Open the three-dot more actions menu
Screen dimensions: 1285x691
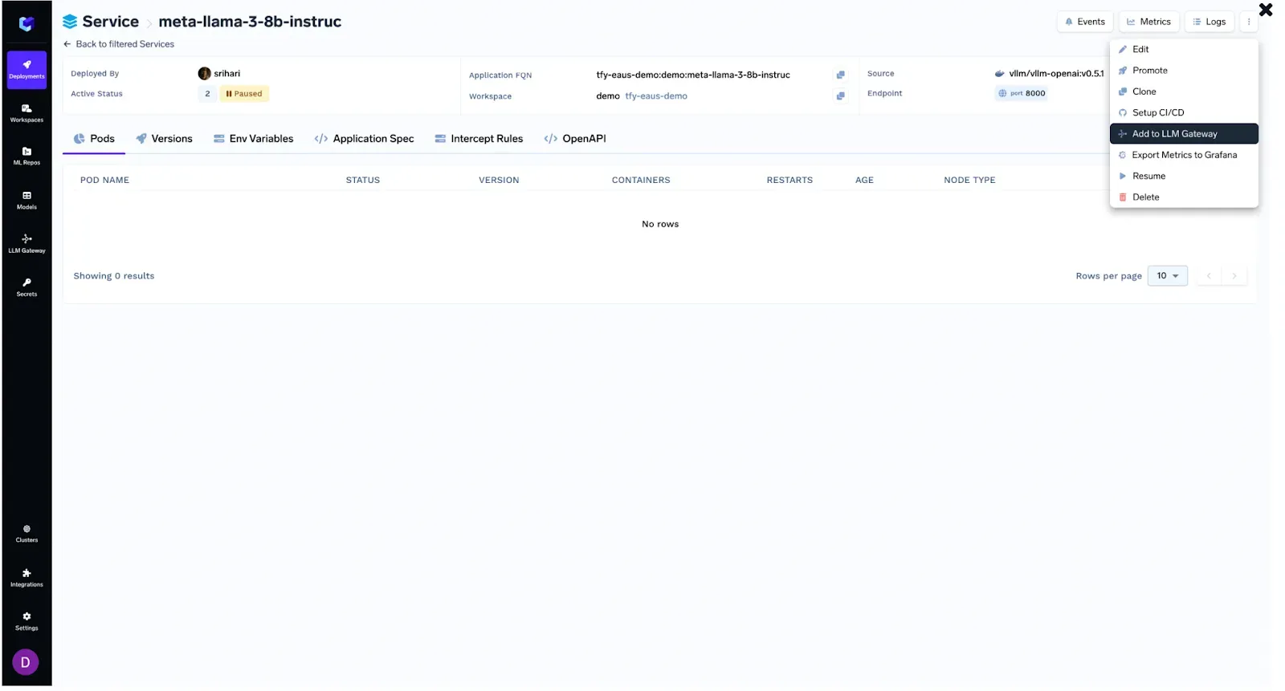pyautogui.click(x=1249, y=22)
